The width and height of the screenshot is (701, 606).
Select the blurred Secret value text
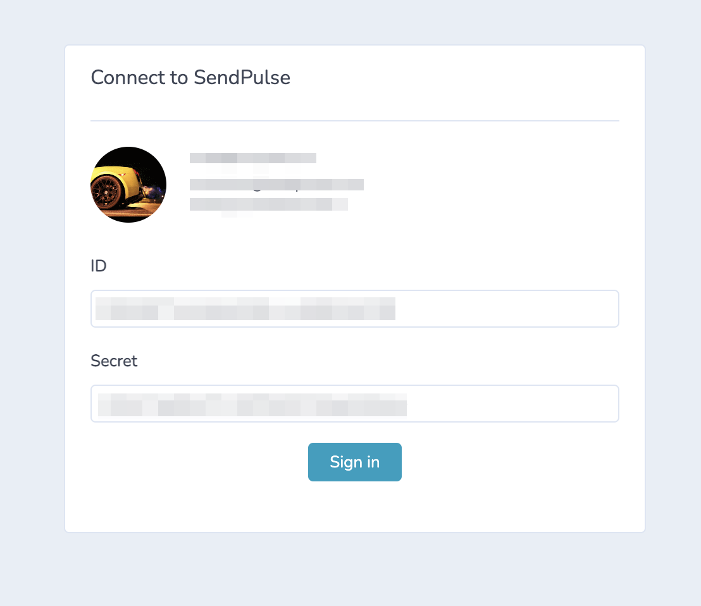[x=251, y=404]
